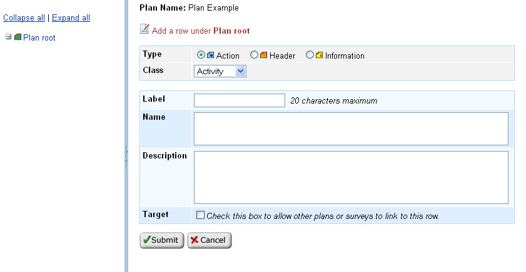Click inside the Description text area

351,177
